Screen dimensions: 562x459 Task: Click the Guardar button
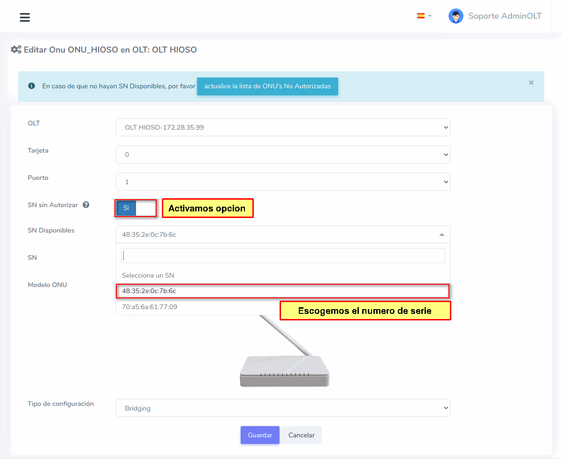260,435
